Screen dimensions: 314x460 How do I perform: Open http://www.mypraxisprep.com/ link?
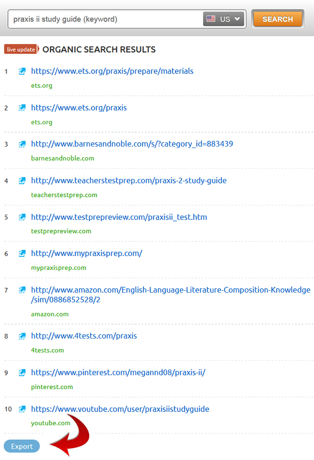pyautogui.click(x=86, y=253)
